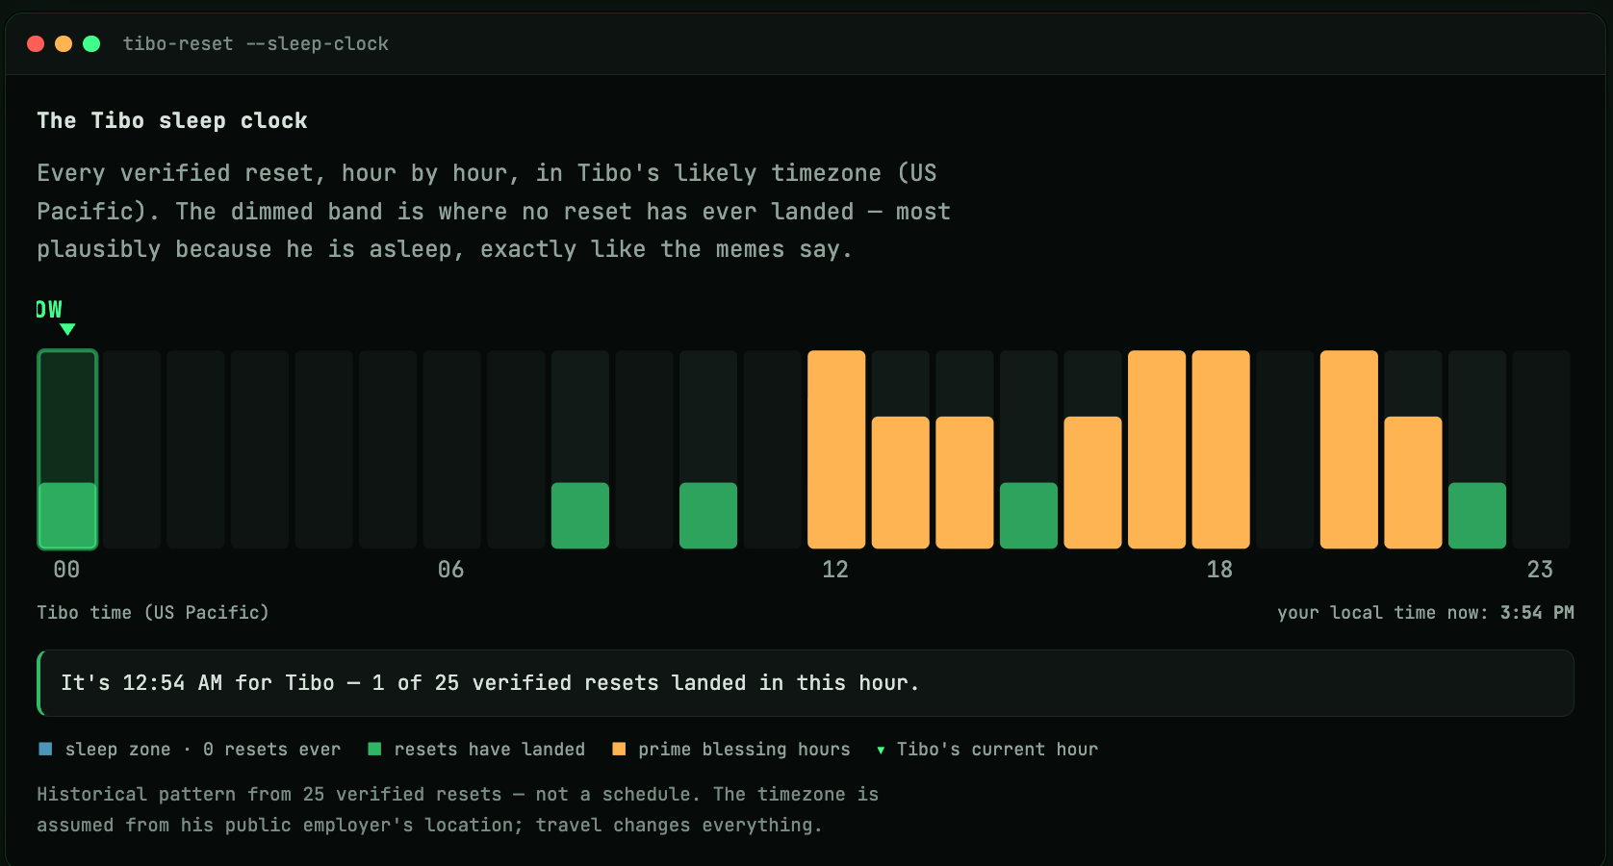The width and height of the screenshot is (1613, 866).
Task: Click 'prime blessing hours' legend text
Action: click(744, 749)
